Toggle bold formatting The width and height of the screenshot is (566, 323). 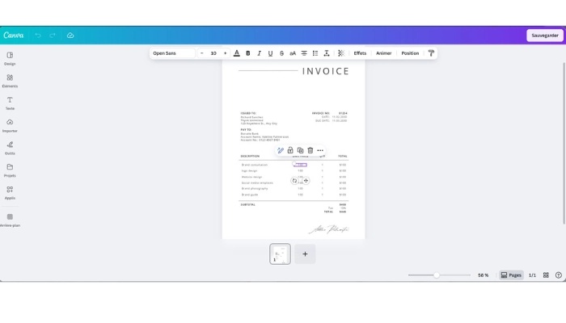coord(248,53)
